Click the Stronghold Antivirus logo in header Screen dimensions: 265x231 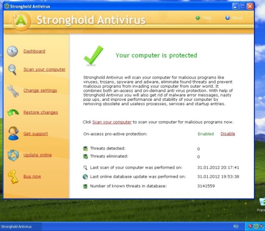[x=21, y=21]
